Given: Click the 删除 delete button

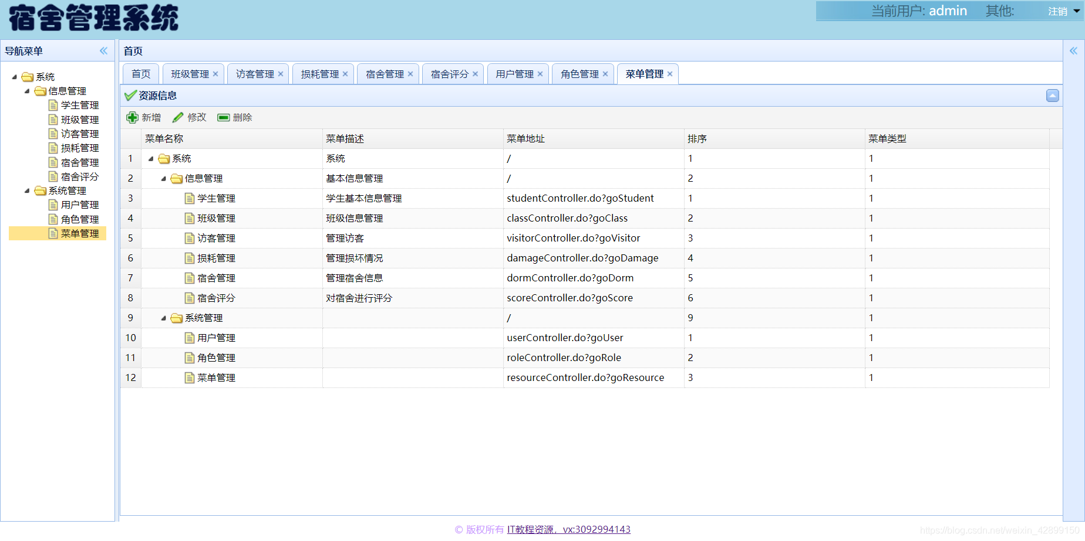Looking at the screenshot, I should [235, 117].
